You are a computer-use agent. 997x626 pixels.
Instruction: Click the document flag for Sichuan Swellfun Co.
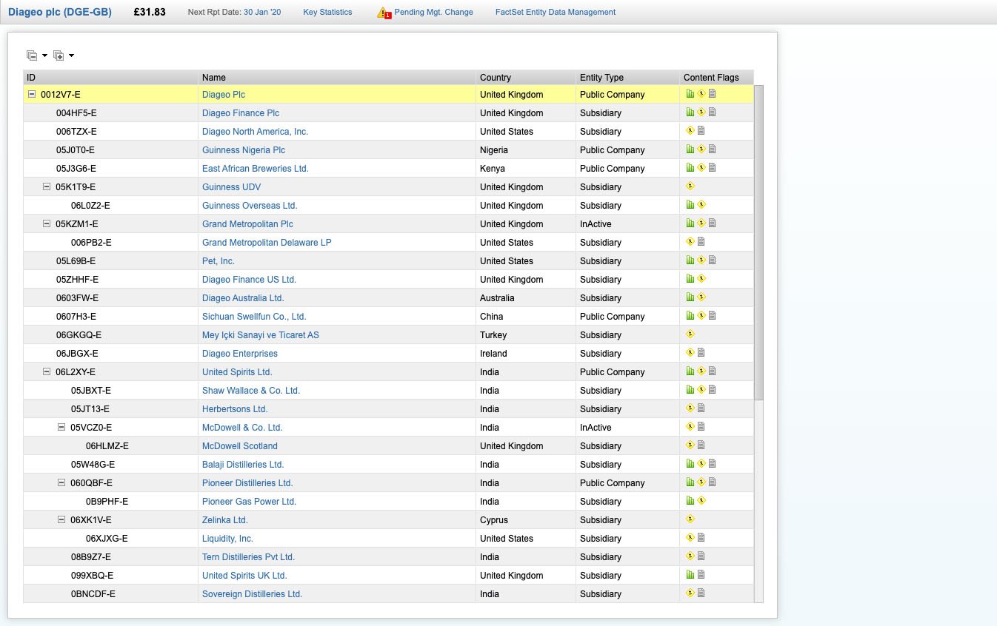(x=713, y=316)
